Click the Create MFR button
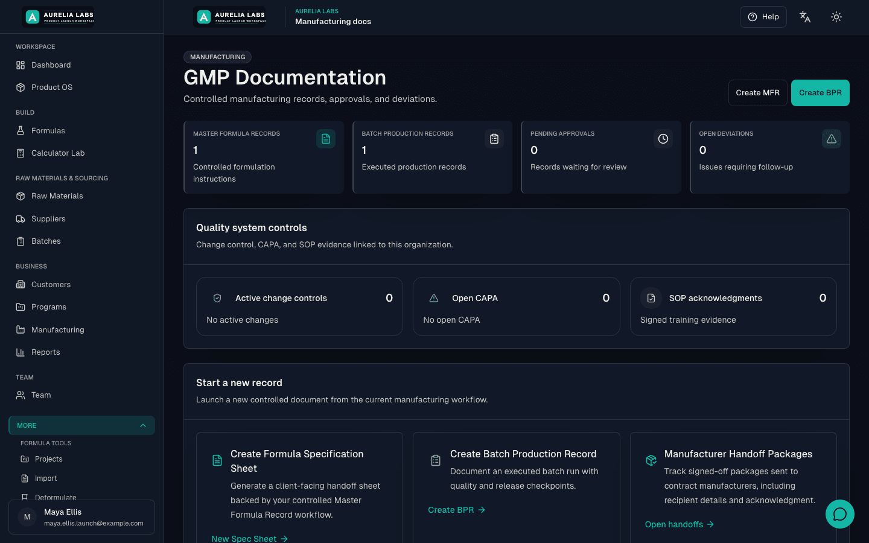Image resolution: width=869 pixels, height=543 pixels. [758, 93]
